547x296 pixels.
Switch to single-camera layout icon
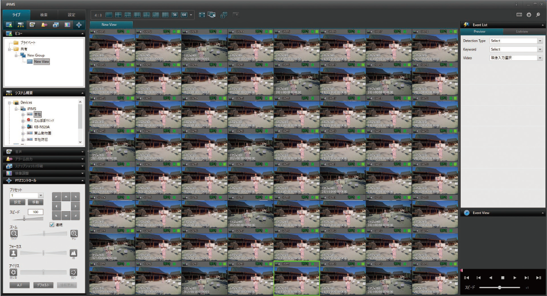pyautogui.click(x=109, y=15)
